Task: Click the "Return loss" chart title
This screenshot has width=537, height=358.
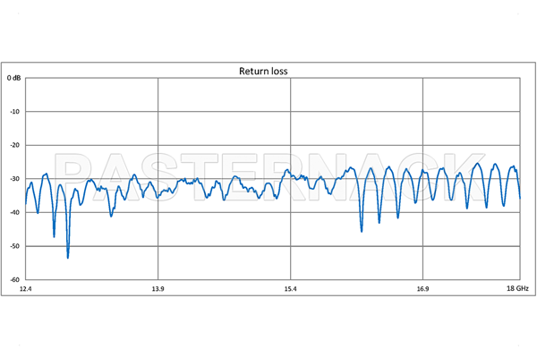Action: 261,71
